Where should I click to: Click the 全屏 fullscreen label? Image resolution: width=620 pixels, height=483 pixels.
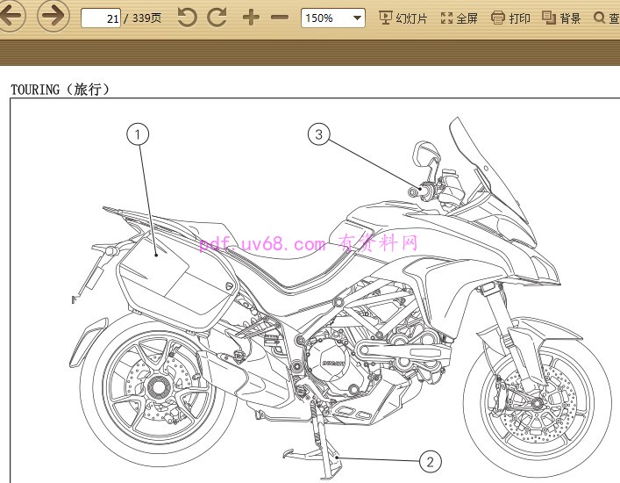[x=467, y=18]
